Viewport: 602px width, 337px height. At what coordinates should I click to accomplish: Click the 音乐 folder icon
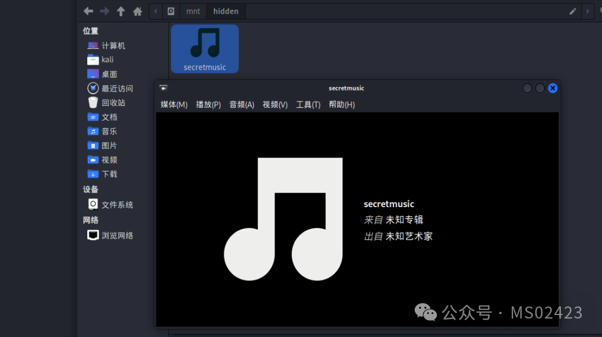click(93, 131)
